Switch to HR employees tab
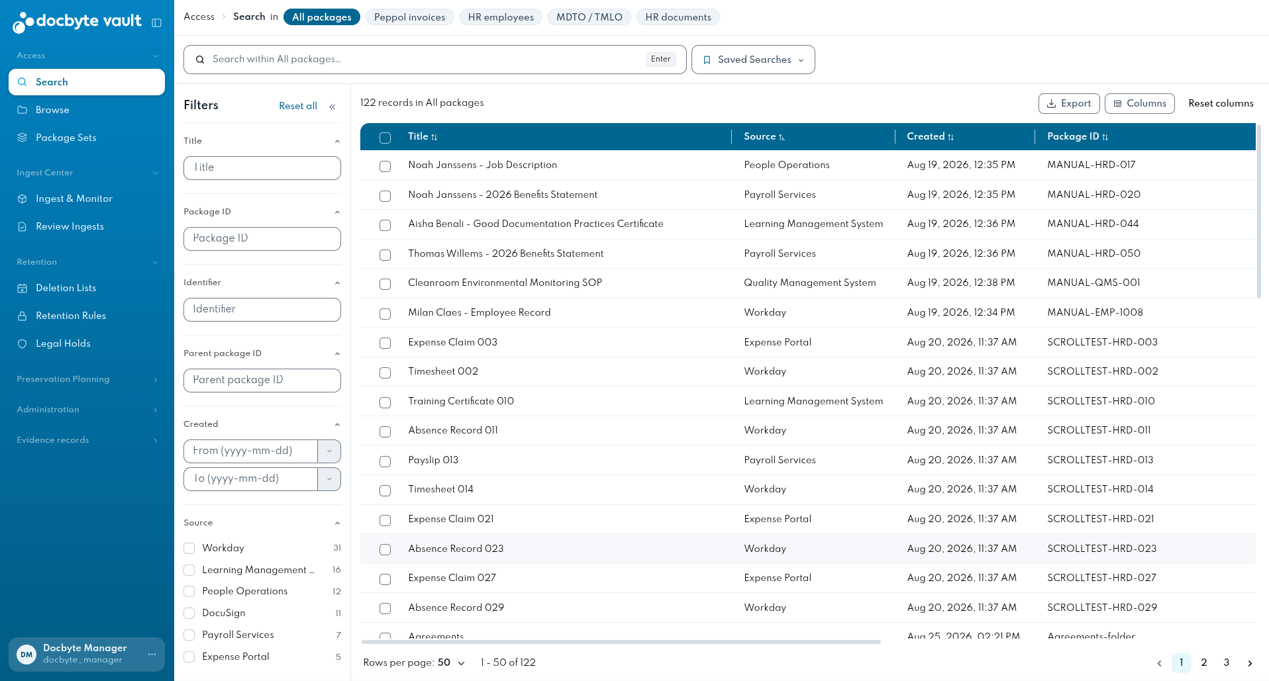Screen dimensions: 1269x681 click(x=501, y=17)
